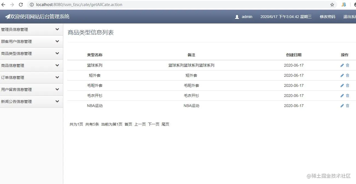Viewport: 356px width, 184px height.
Task: Edit the 短外套 category row
Action: 342,75
